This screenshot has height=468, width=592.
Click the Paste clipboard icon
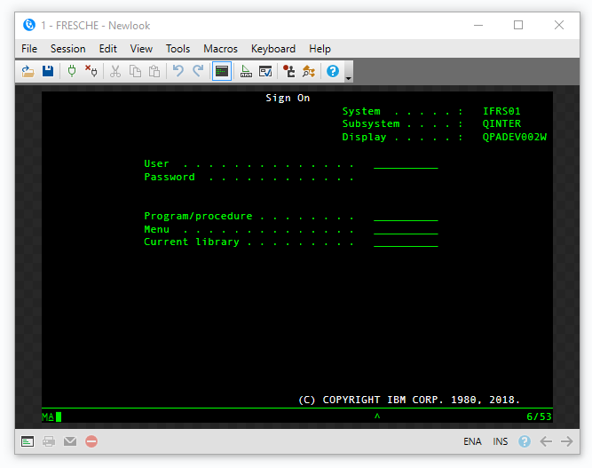click(x=154, y=71)
